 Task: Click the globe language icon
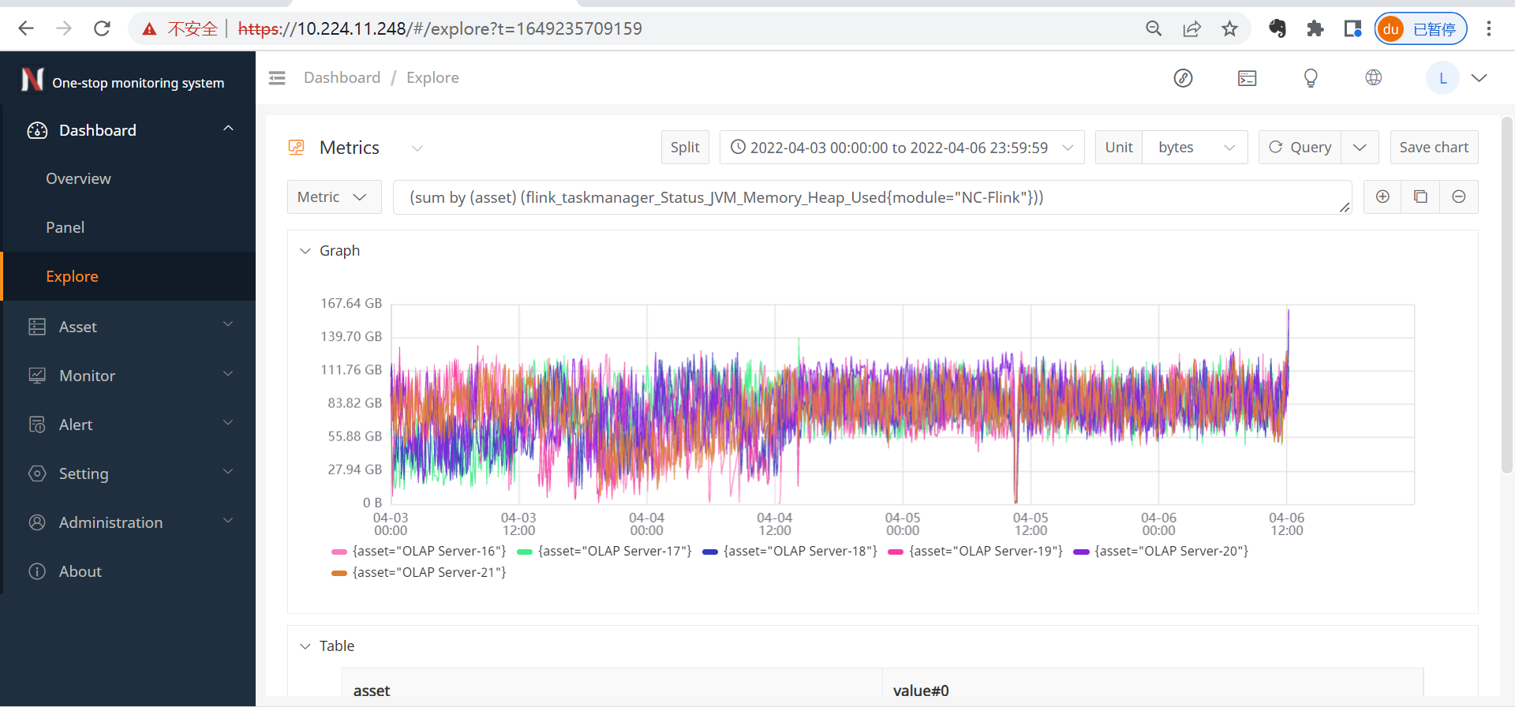1374,77
